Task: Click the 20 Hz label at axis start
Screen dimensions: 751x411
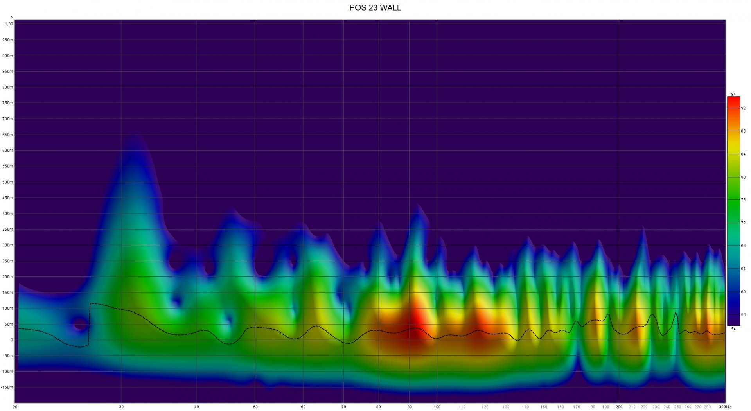Action: tap(15, 407)
